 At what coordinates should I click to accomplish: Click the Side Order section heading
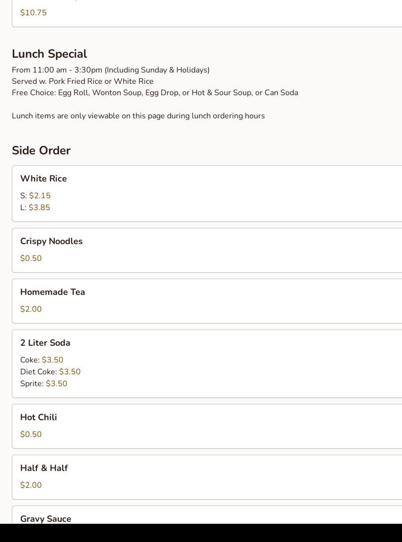[41, 150]
